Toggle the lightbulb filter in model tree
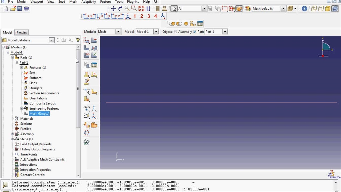341x192 pixels. pyautogui.click(x=78, y=40)
